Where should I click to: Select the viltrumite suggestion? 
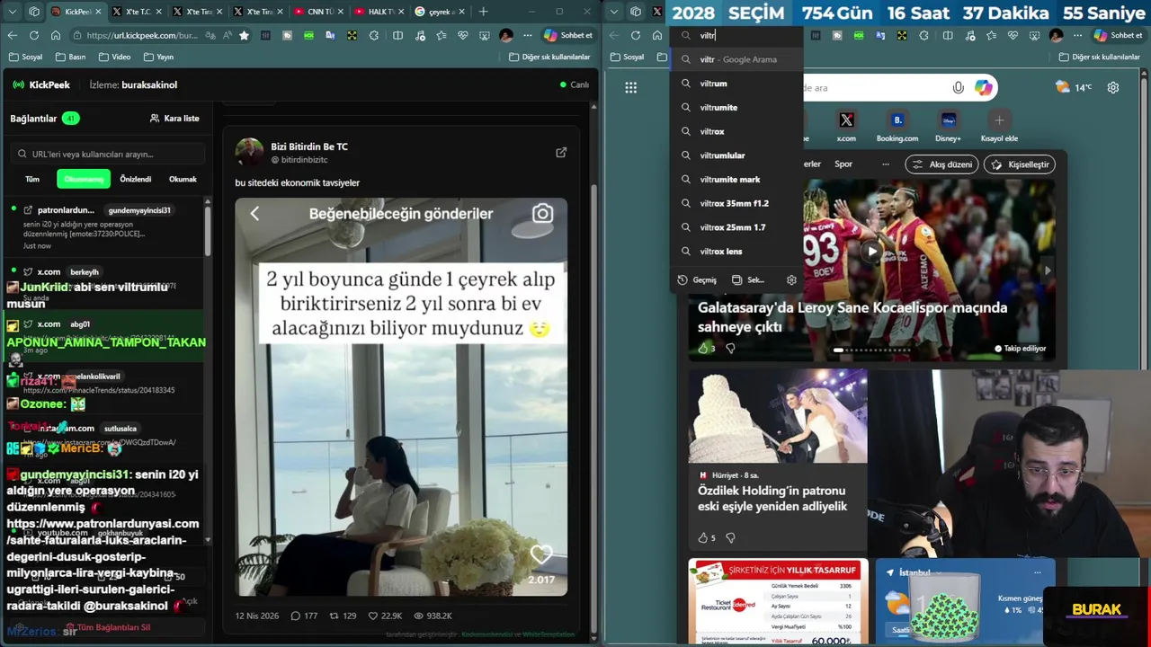(736, 108)
